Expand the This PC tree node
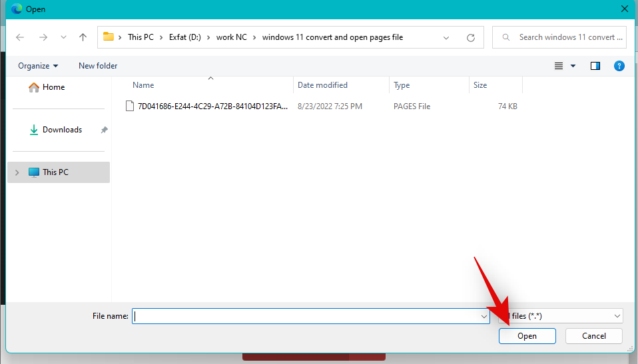Image resolution: width=638 pixels, height=364 pixels. tap(17, 172)
